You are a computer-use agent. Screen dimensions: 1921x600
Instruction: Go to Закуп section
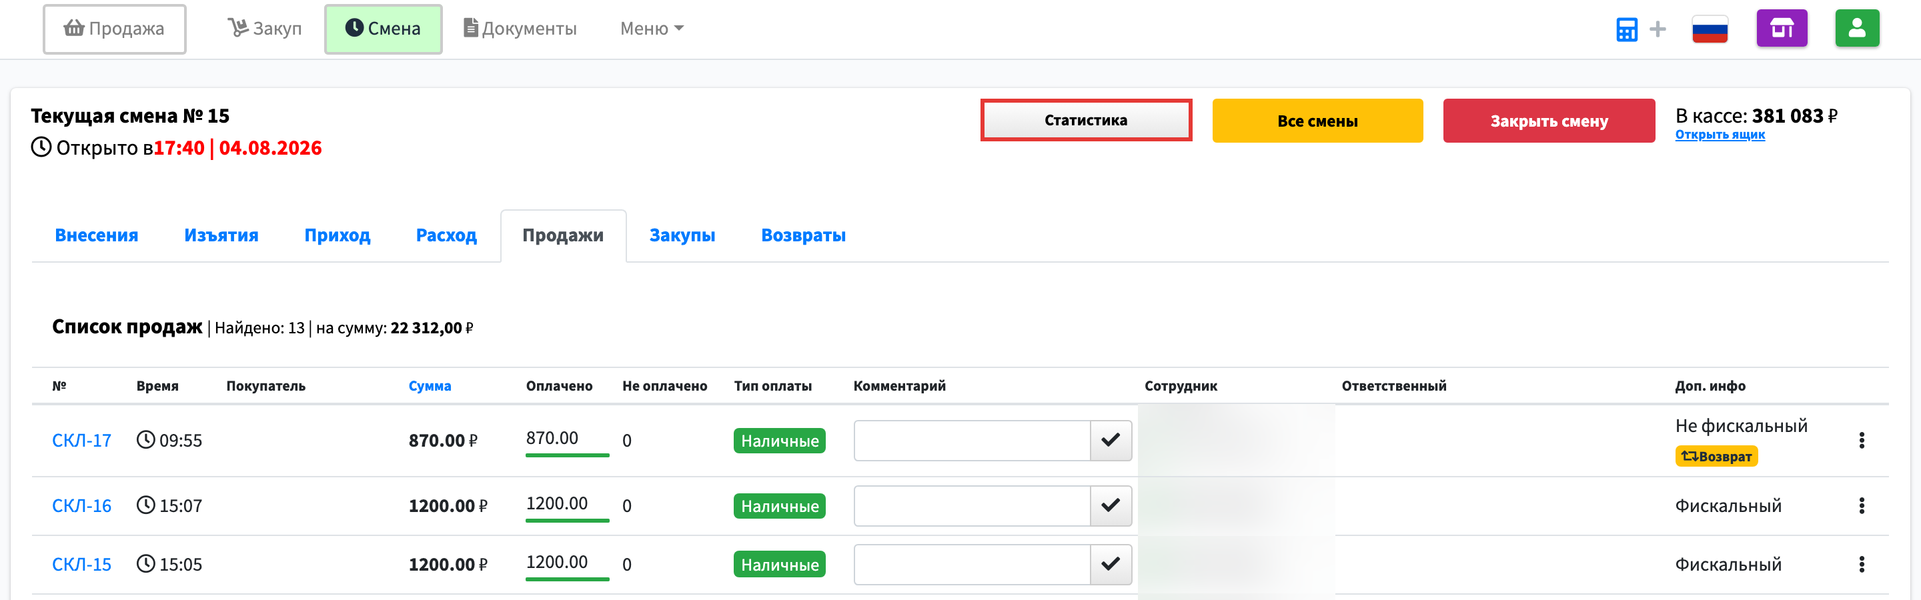pos(265,28)
